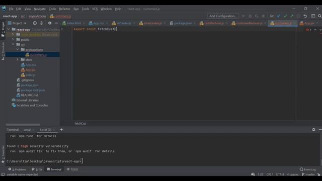Click the lock icon in status bar
Viewport: 322px width, 181px height.
[318, 174]
